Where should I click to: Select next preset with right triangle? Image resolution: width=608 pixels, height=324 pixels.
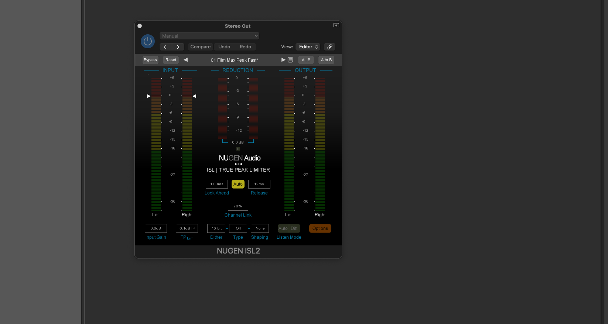point(283,60)
